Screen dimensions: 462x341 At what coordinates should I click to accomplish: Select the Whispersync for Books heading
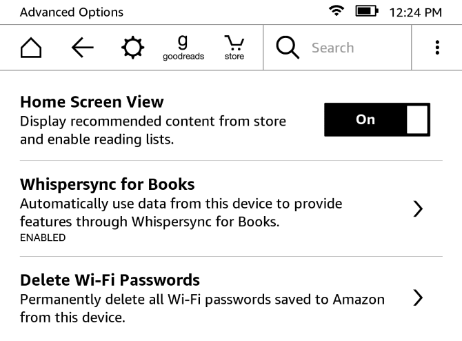[108, 184]
